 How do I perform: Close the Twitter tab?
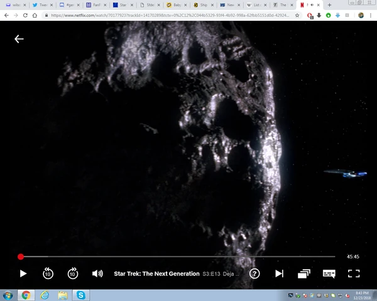pyautogui.click(x=52, y=5)
